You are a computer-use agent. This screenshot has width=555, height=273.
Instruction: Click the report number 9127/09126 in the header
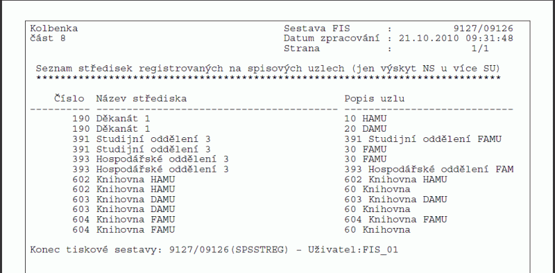(x=483, y=28)
